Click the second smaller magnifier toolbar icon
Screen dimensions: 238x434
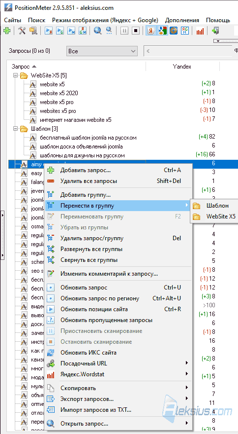(x=109, y=30)
